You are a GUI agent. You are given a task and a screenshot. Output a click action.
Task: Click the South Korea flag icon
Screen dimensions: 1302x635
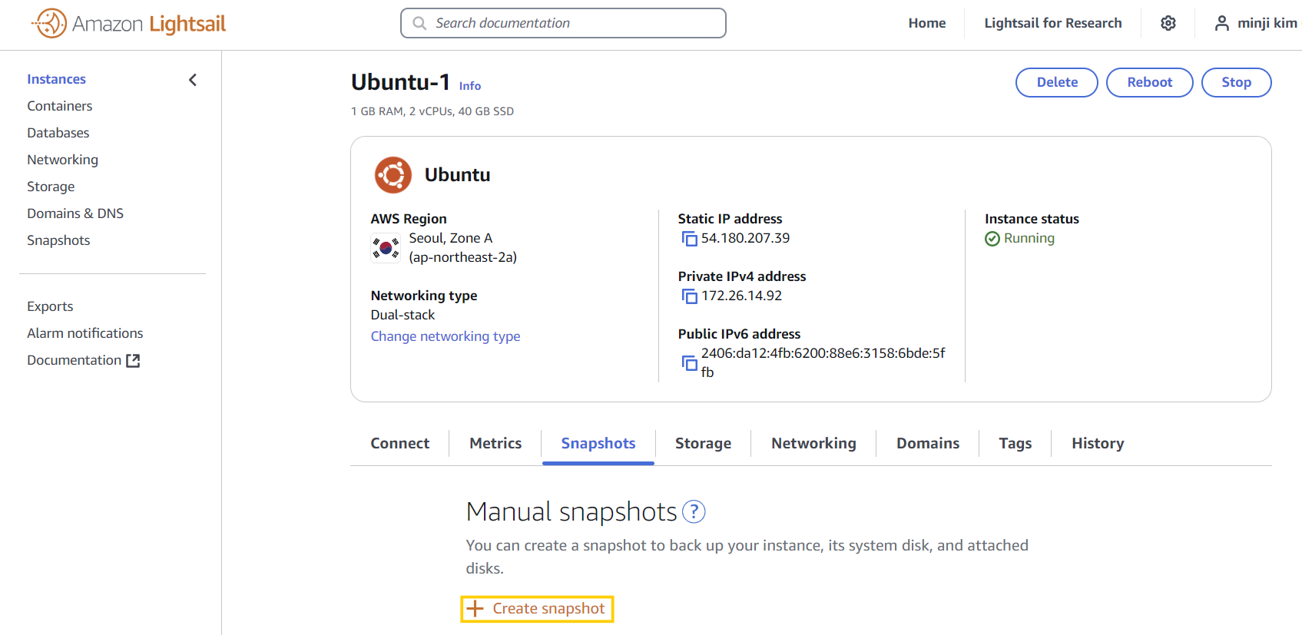coord(386,248)
